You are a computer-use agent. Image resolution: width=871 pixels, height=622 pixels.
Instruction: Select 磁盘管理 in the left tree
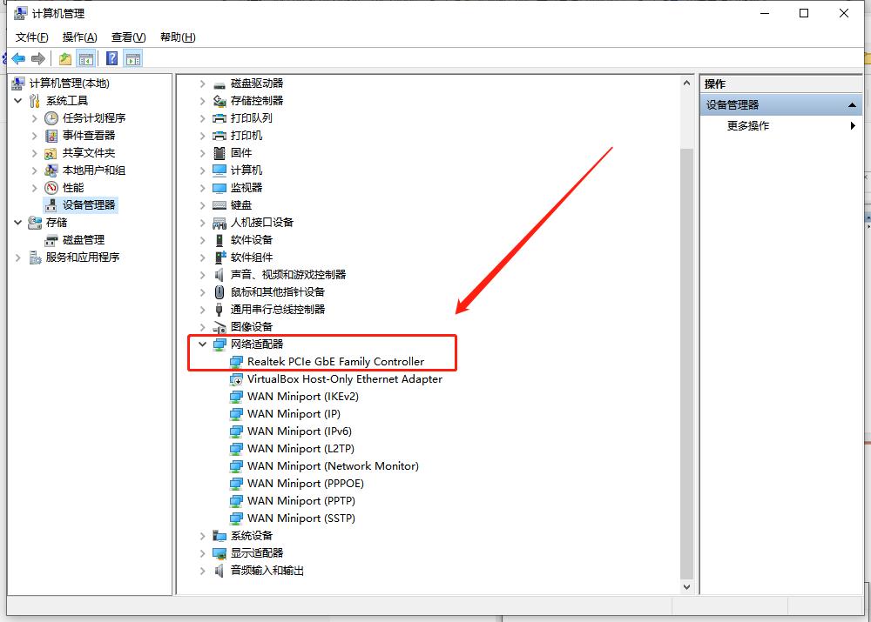[x=84, y=240]
